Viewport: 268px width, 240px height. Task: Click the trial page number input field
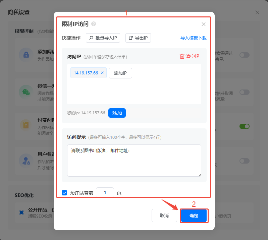[x=105, y=193]
